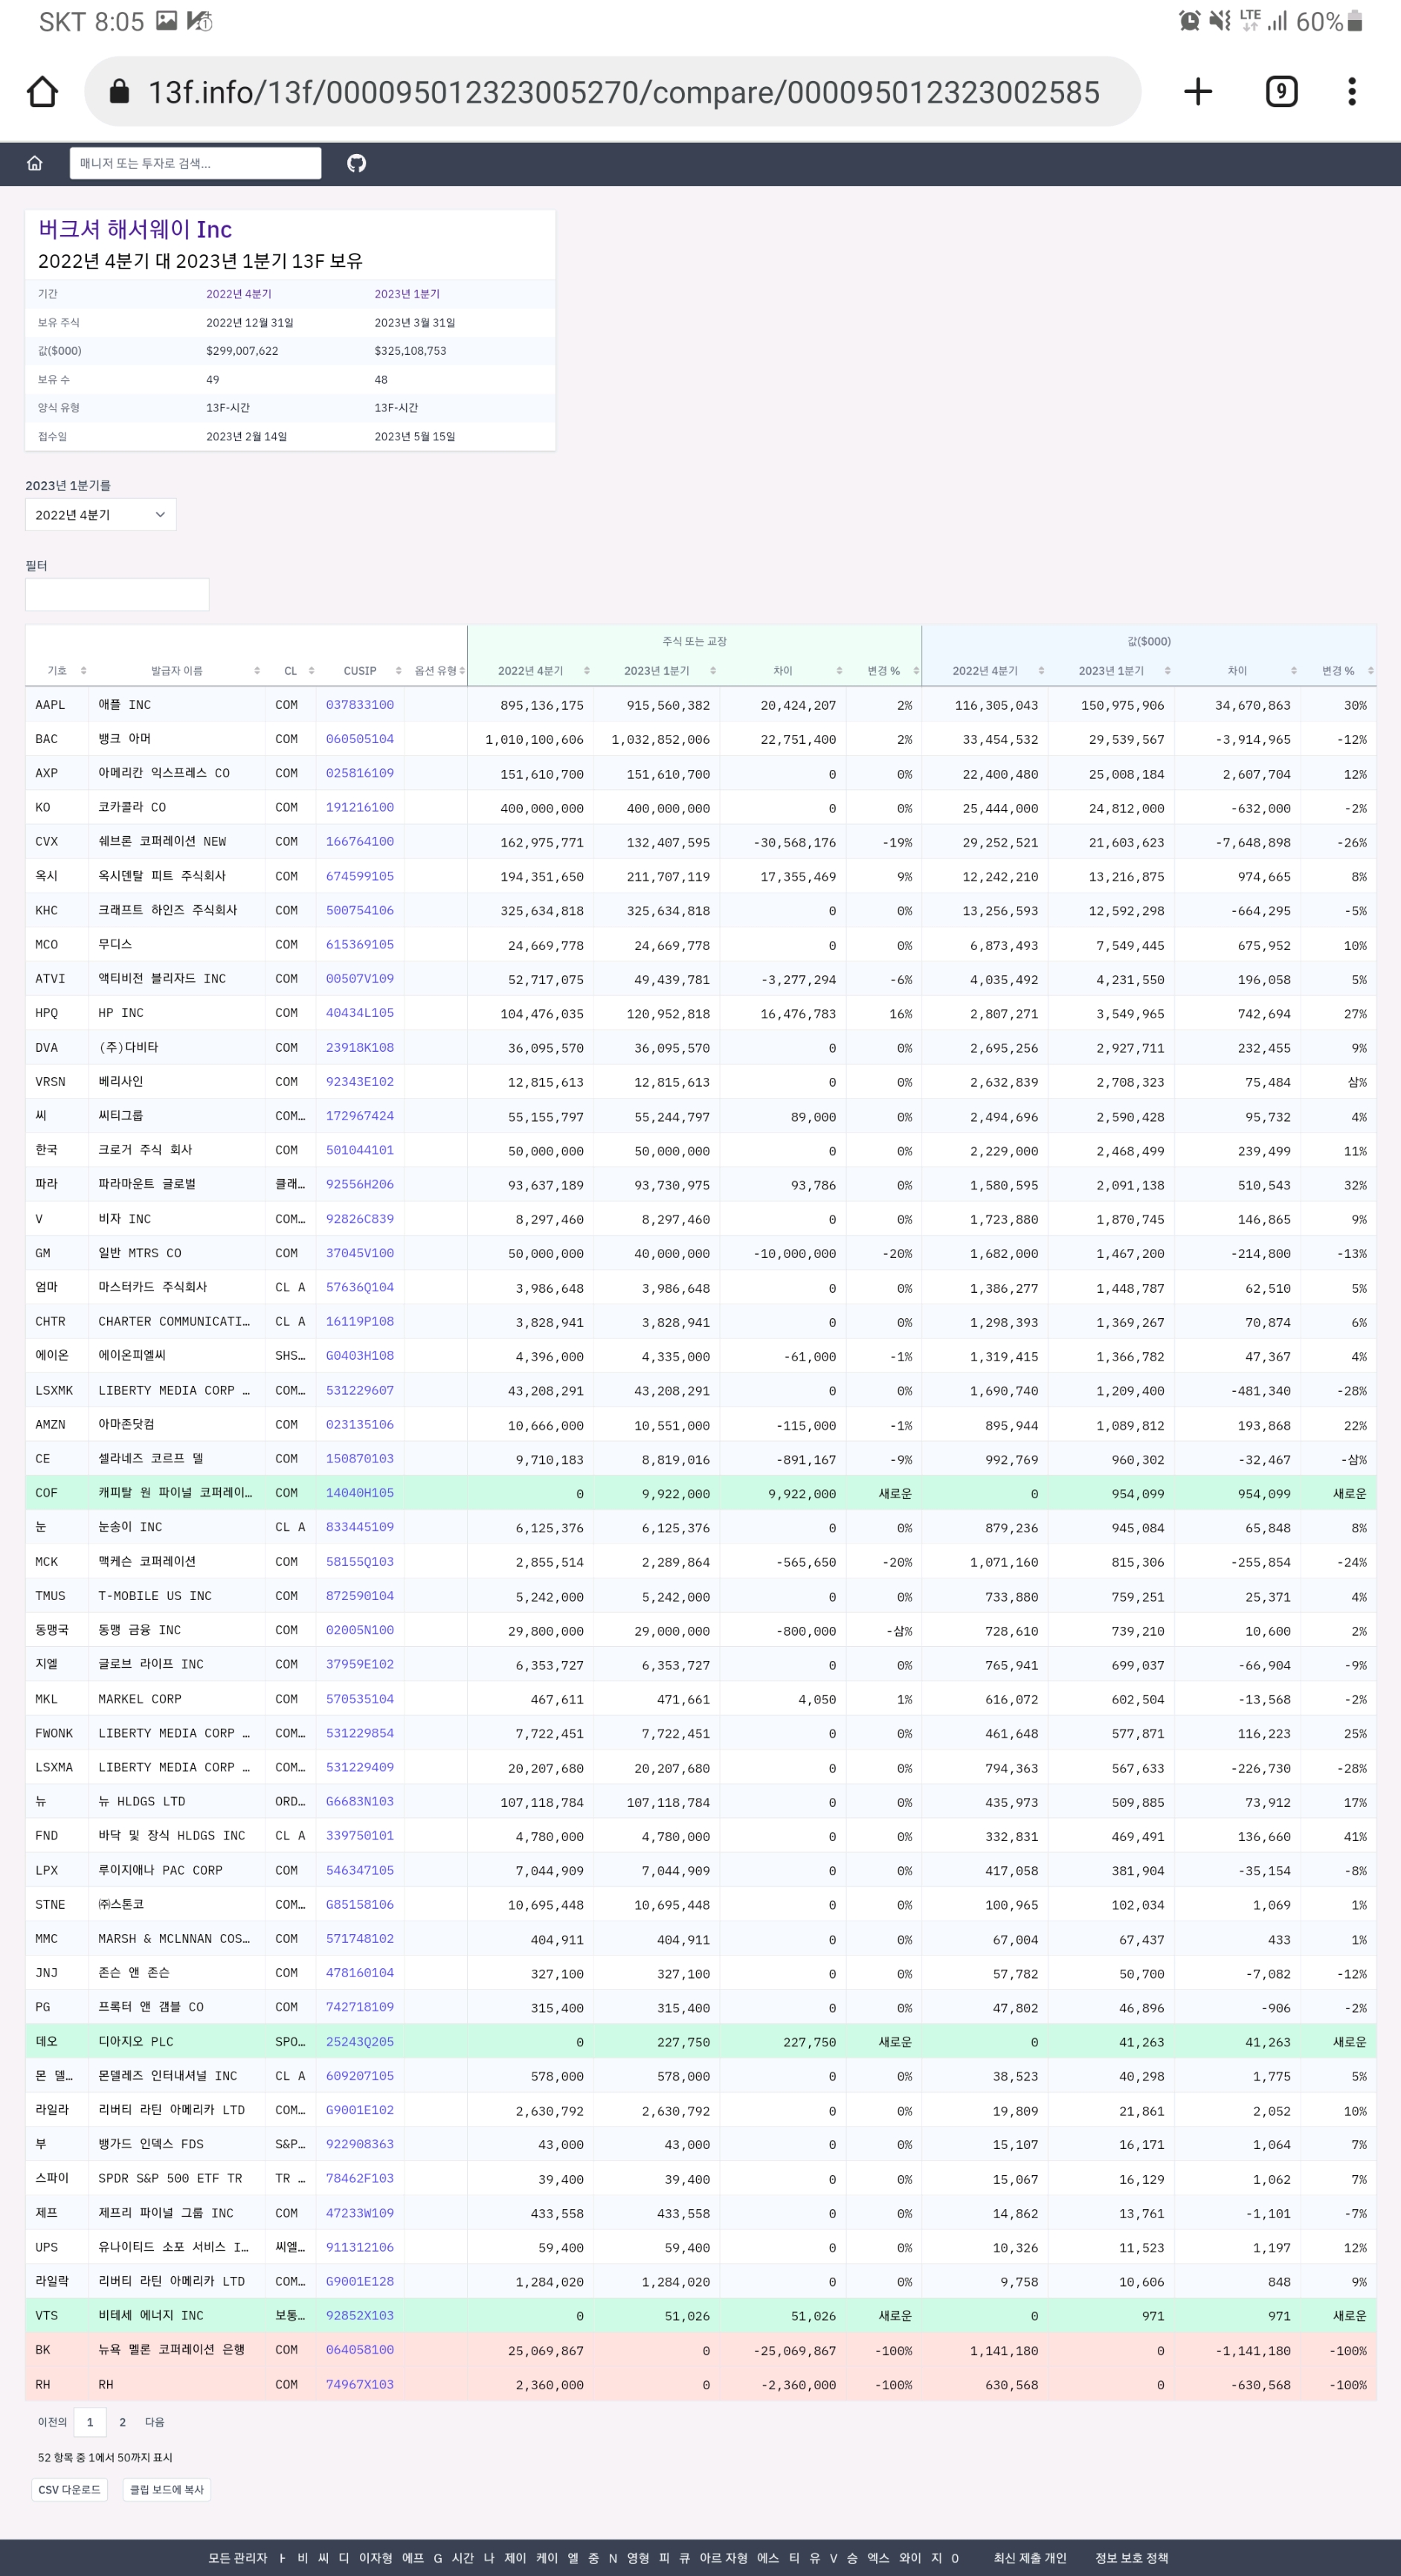Open the browser three-dot menu
The width and height of the screenshot is (1401, 2576).
point(1351,92)
